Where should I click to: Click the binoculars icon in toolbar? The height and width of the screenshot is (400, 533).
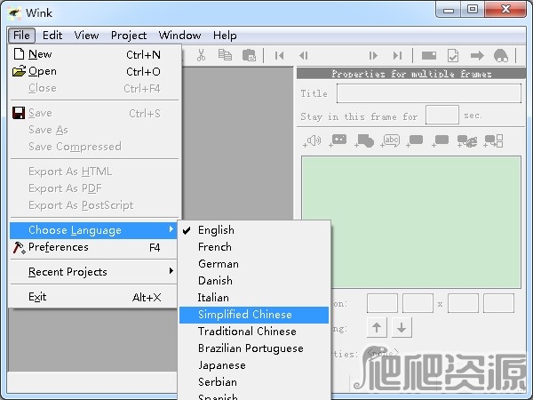500,55
